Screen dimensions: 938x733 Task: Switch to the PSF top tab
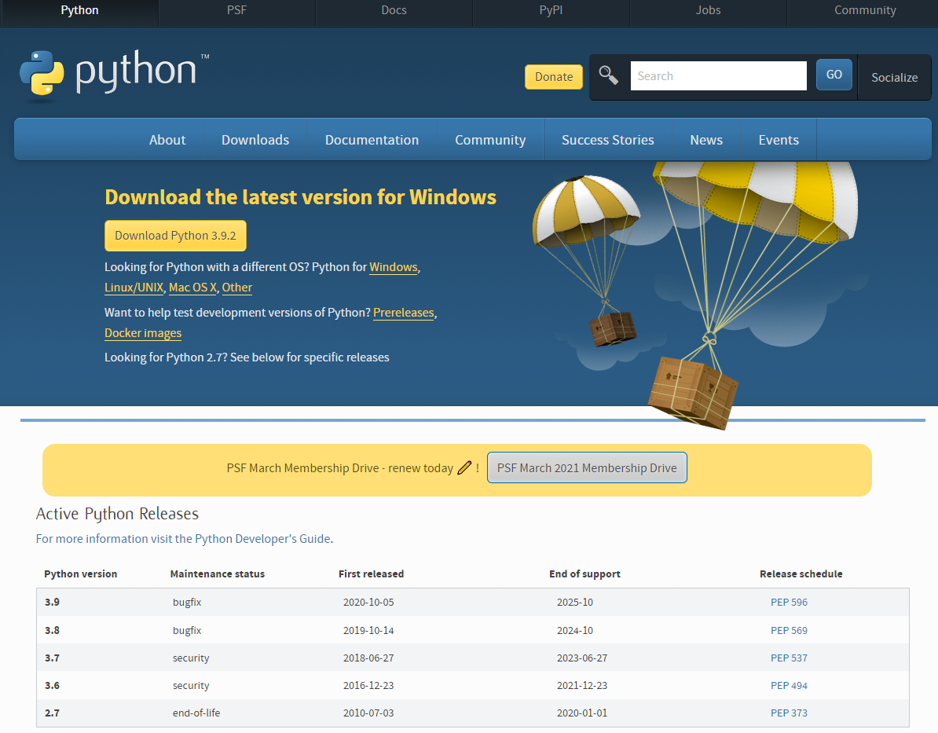click(x=237, y=10)
